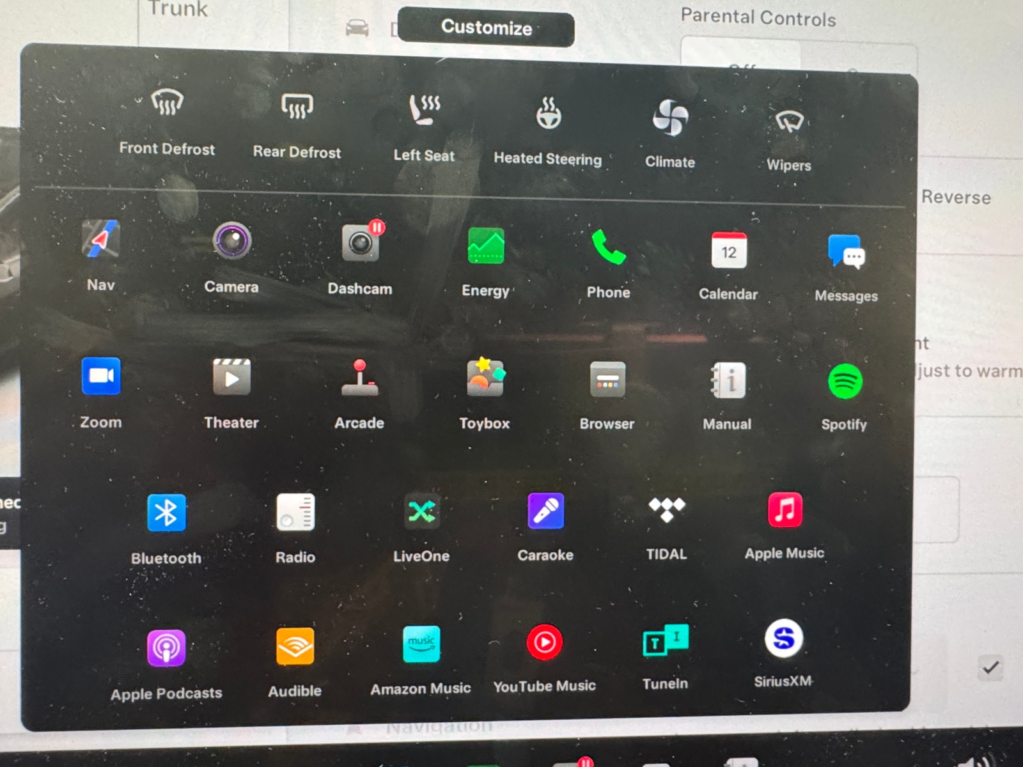1023x767 pixels.
Task: Enable Heated Steering
Action: pos(548,130)
